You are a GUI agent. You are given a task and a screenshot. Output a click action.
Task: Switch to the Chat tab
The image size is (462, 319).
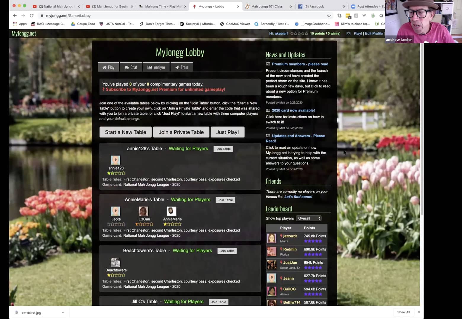[x=131, y=67]
